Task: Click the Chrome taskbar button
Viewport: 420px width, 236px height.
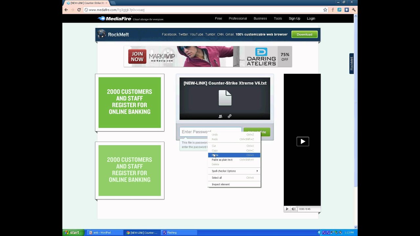Action: point(142,233)
